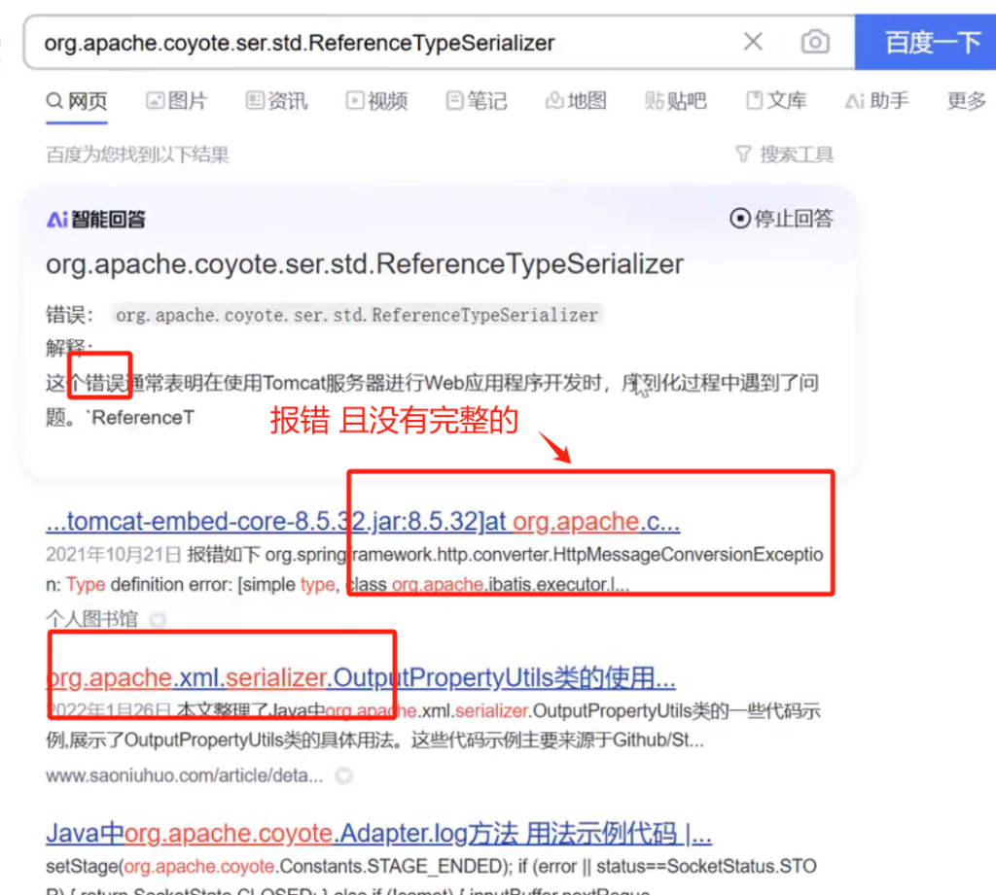Click the gray error code snippet after 错误
Viewport: 996px width, 895px height.
click(357, 315)
